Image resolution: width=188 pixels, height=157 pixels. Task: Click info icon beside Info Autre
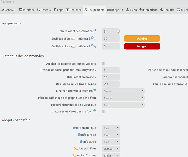coord(81,142)
